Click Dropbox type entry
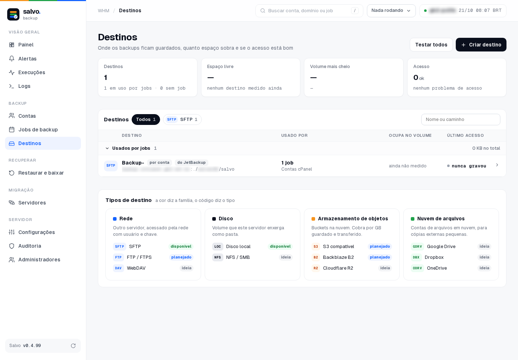Image resolution: width=518 pixels, height=360 pixels. point(451,257)
